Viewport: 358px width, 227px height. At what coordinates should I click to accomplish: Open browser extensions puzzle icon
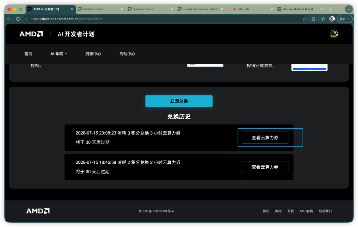click(314, 19)
